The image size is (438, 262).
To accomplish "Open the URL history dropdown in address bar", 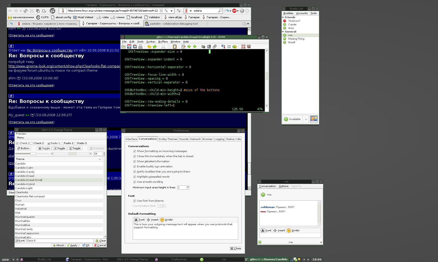I will (171, 11).
